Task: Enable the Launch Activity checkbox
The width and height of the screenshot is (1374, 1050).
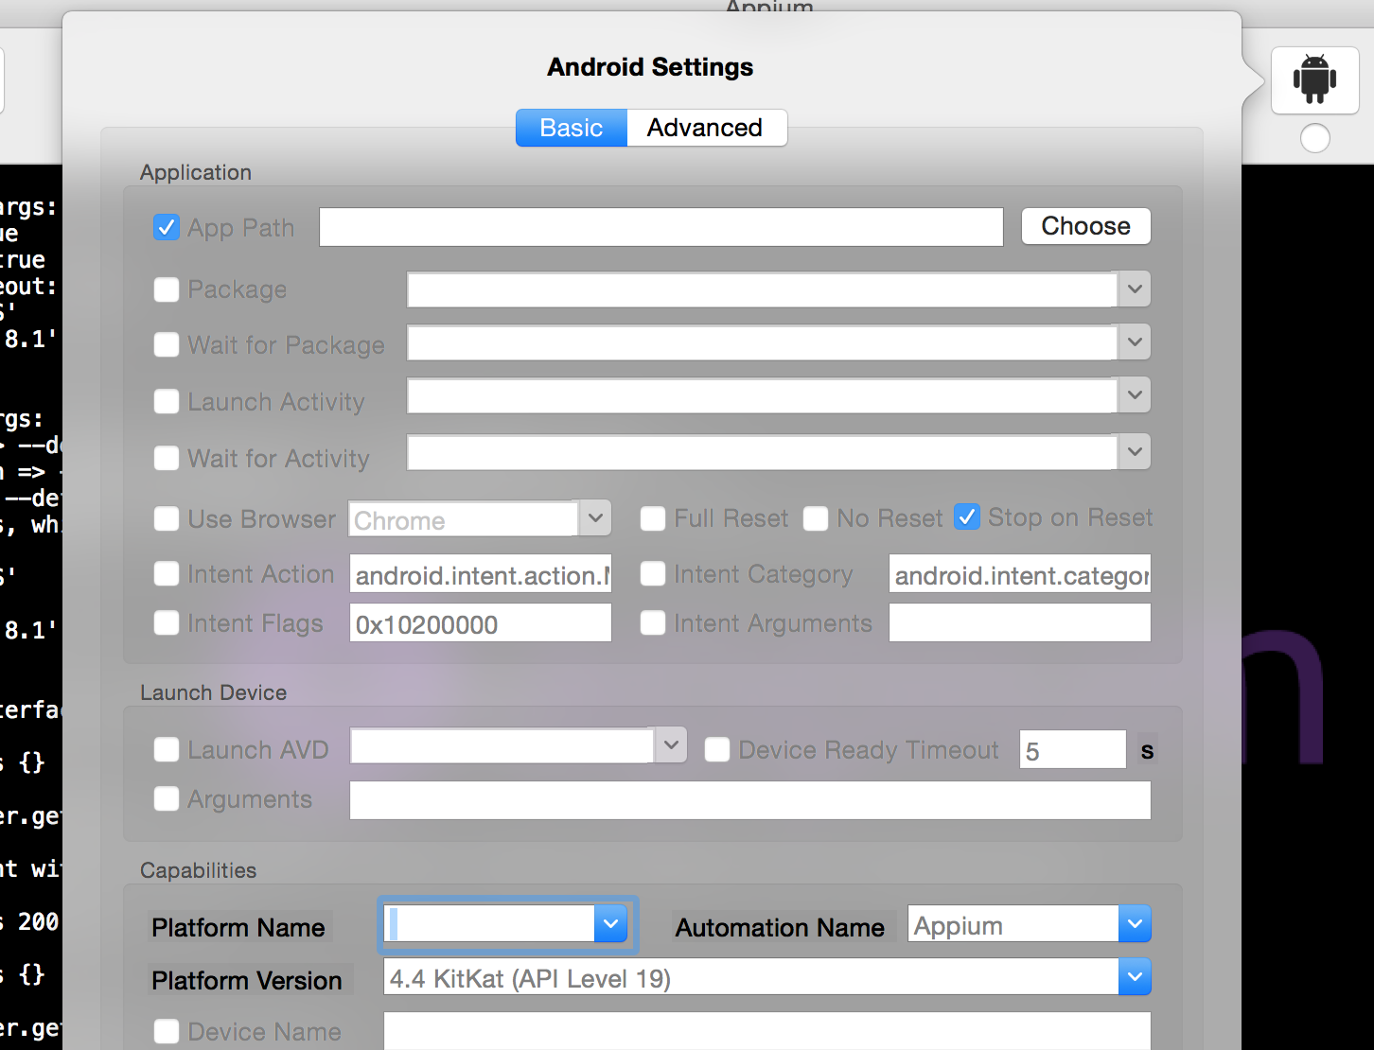Action: [x=167, y=401]
